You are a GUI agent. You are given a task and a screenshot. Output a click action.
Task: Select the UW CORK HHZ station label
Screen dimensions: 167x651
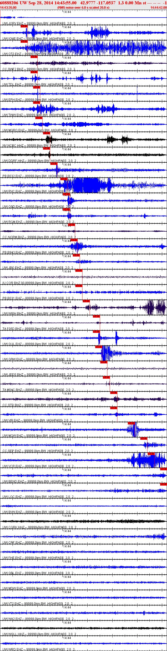[x=39, y=527]
